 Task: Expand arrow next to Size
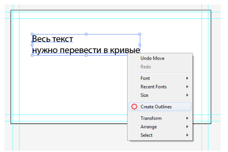coord(187,95)
